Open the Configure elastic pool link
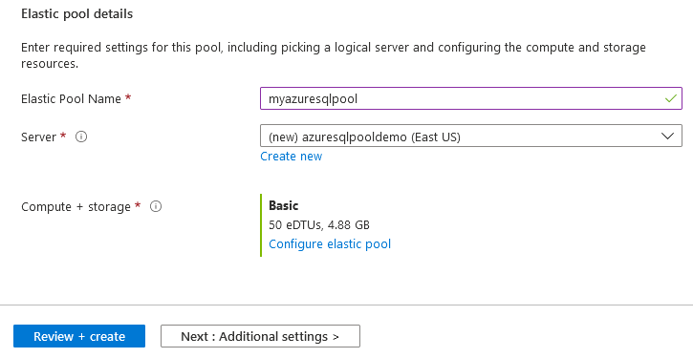693x358 pixels. click(x=330, y=244)
